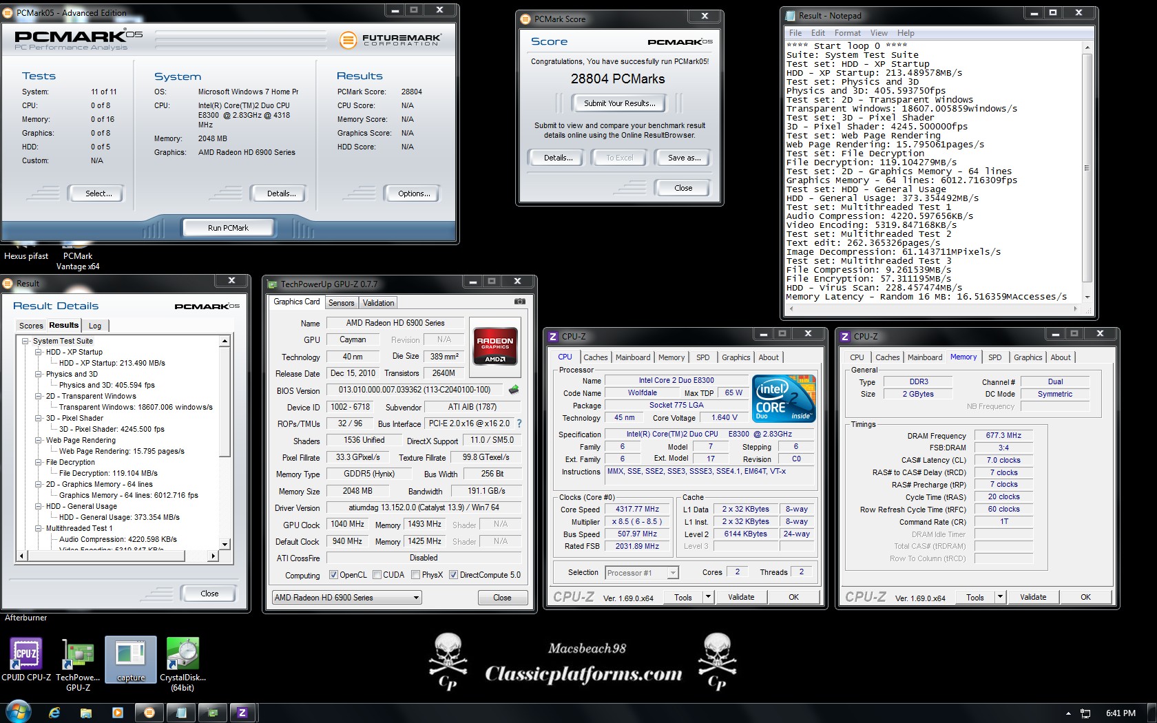Click the PCMark Score window title icon
The image size is (1157, 723).
tap(526, 19)
